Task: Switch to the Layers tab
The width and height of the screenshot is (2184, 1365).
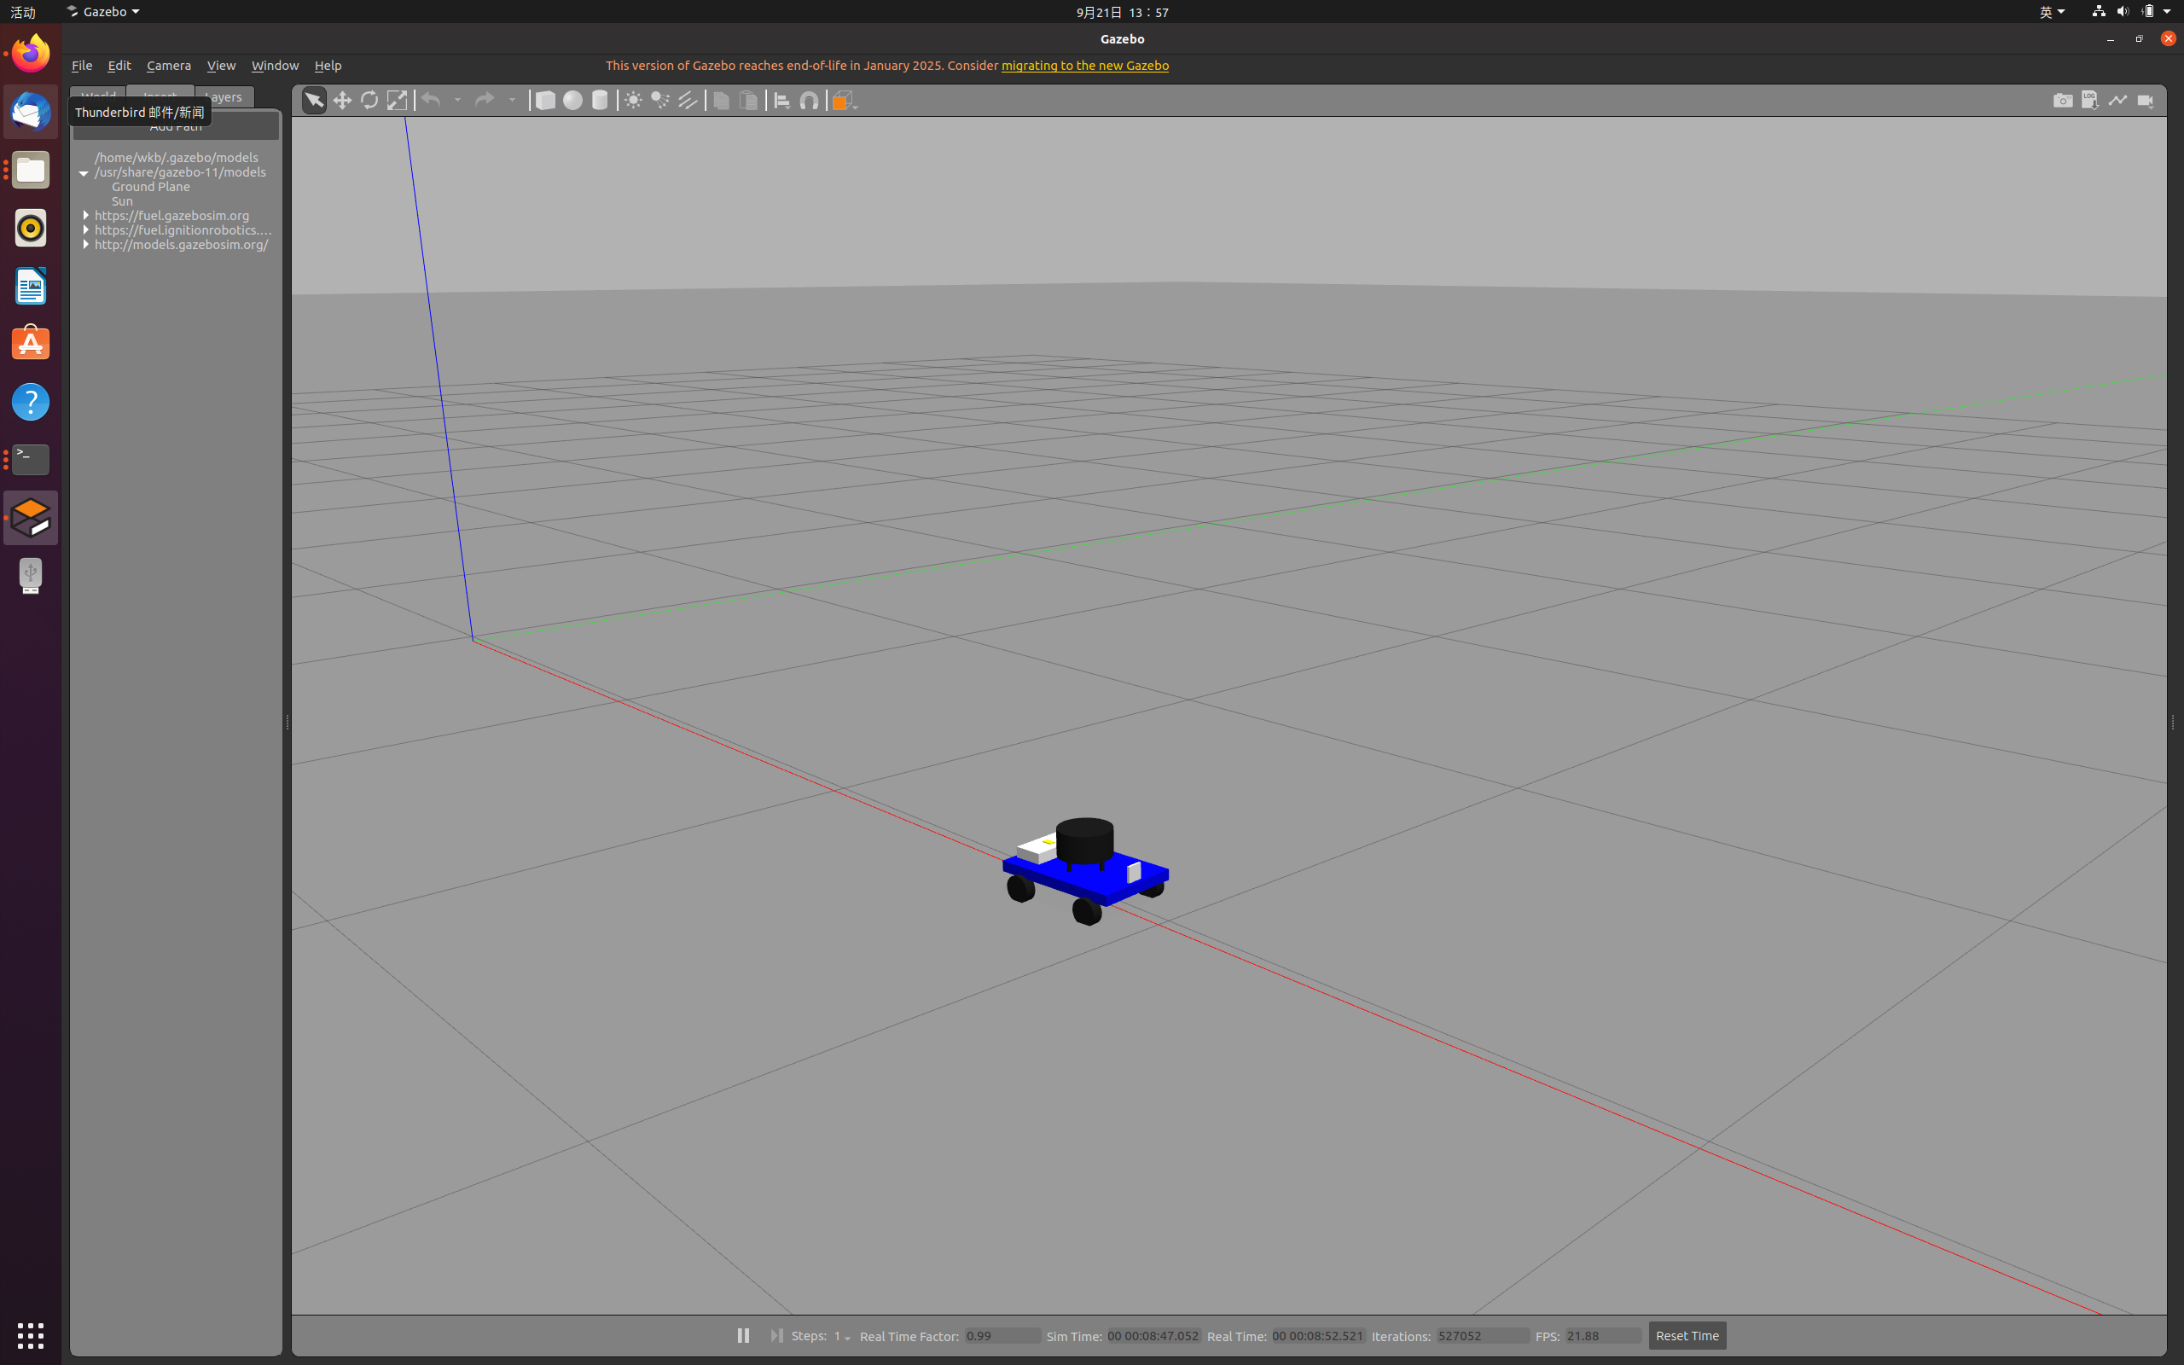Action: [x=225, y=96]
